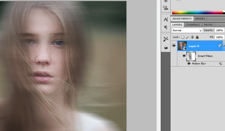Toggle Motion Blur filter visibility eye
Image resolution: width=225 pixels, height=131 pixels.
click(x=189, y=63)
